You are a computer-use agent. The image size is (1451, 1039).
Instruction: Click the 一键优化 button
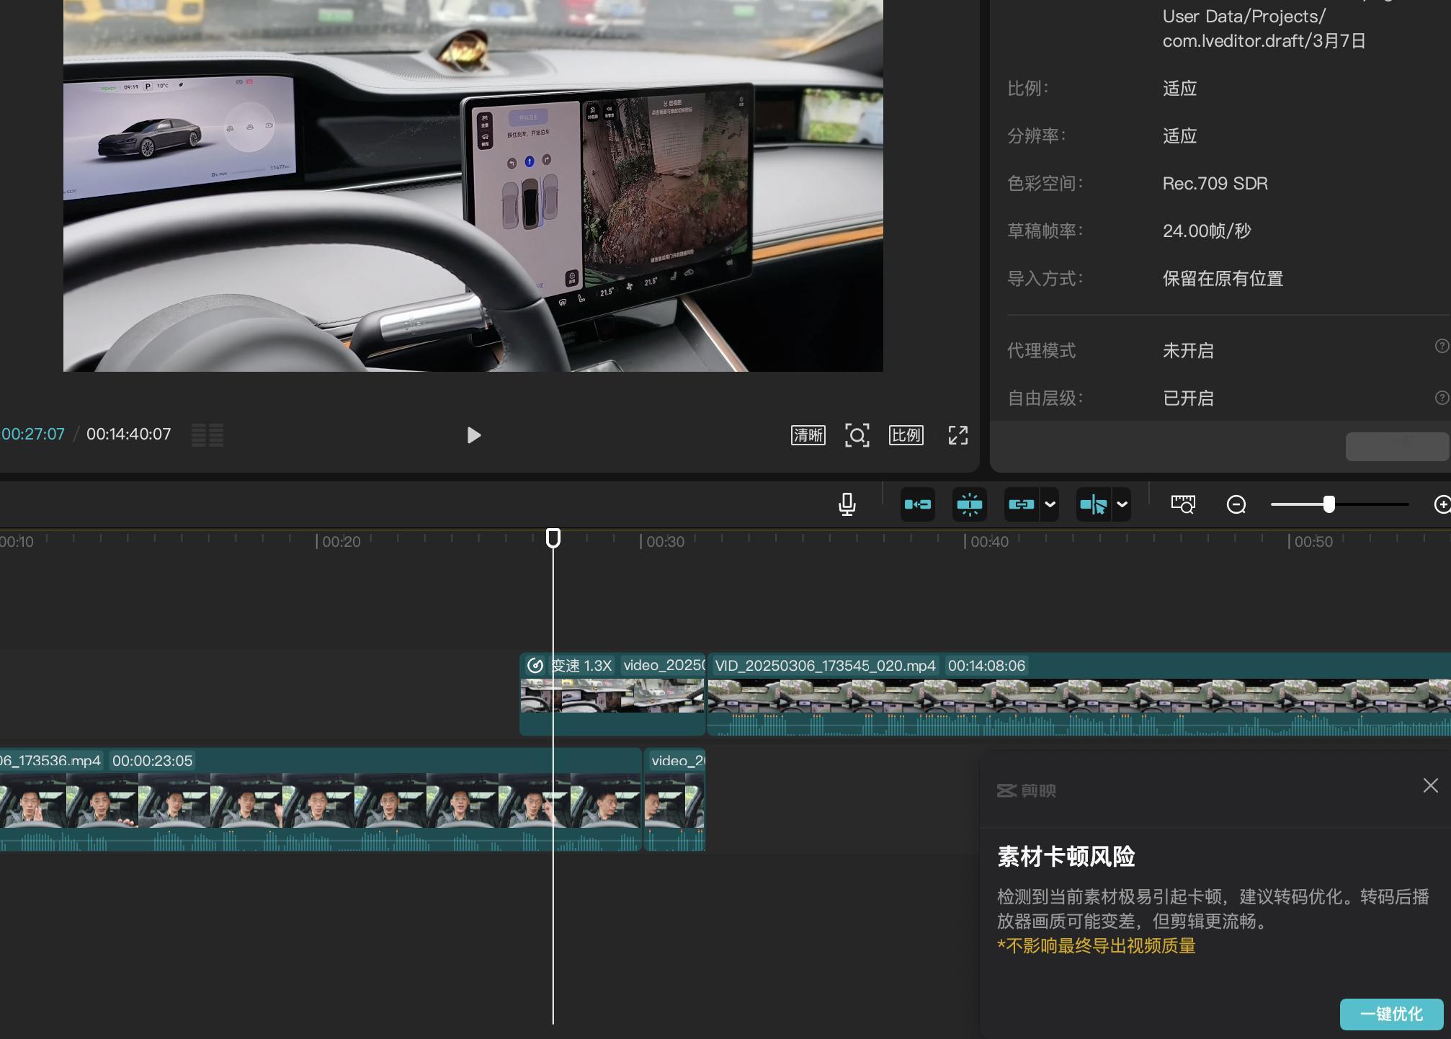click(1392, 1015)
